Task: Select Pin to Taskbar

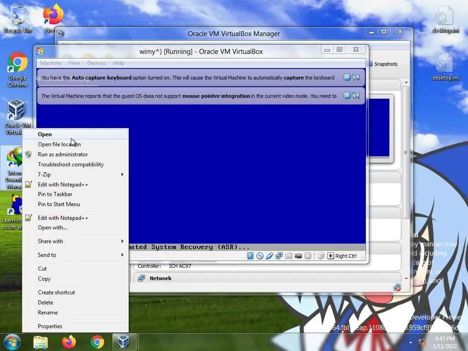Action: click(x=75, y=194)
